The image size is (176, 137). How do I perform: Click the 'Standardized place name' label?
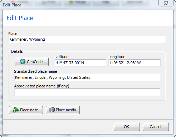[35, 71]
